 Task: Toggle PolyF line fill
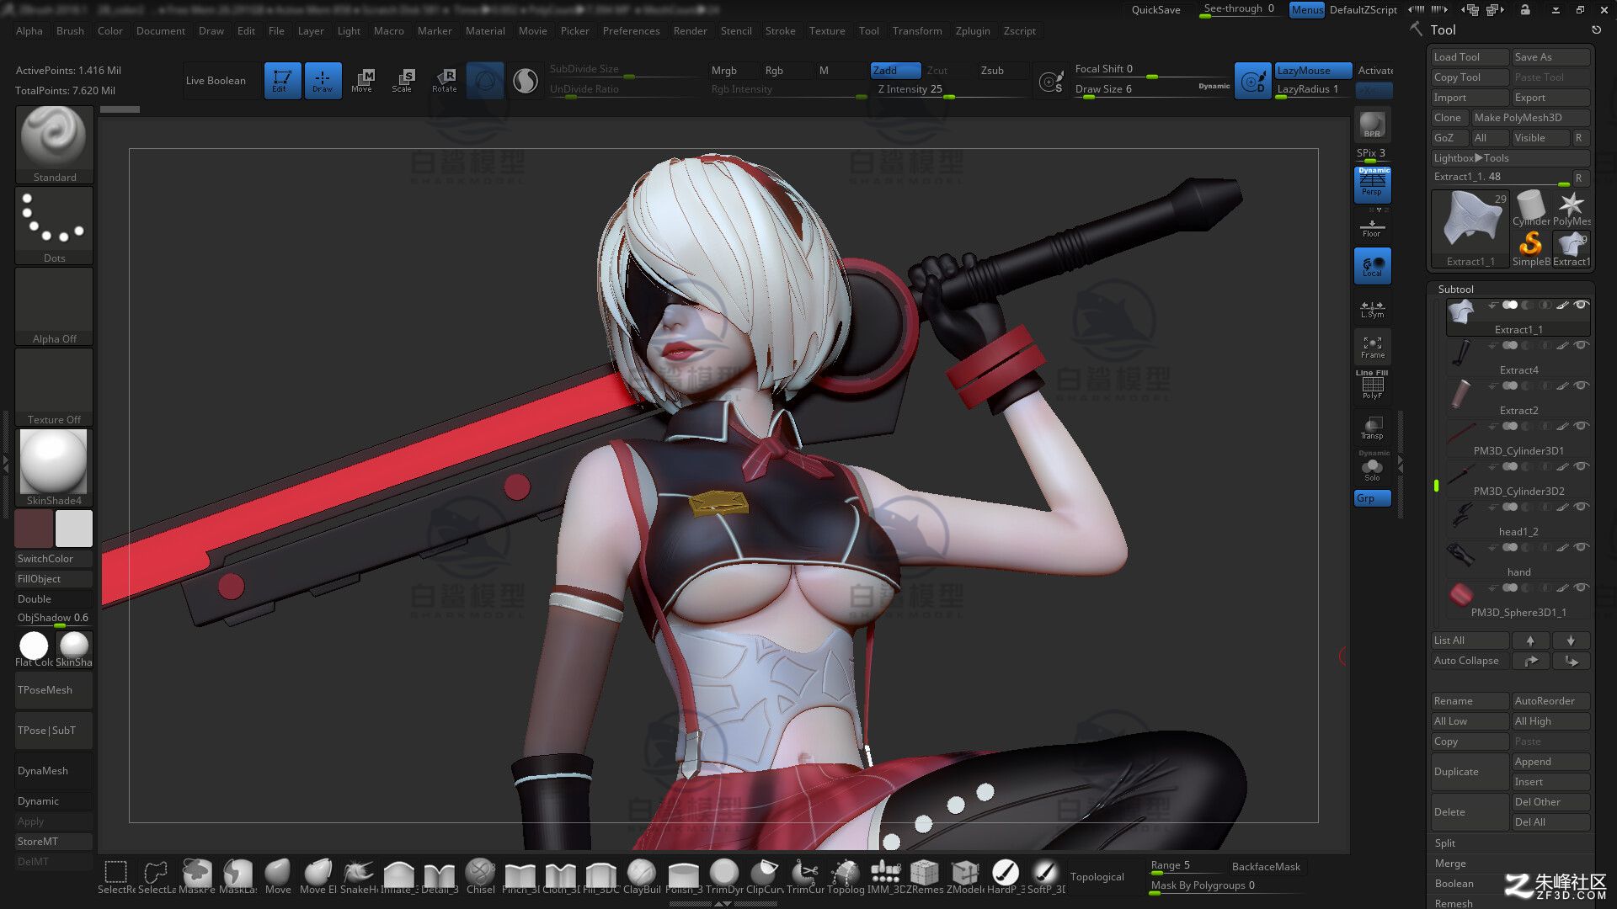click(x=1372, y=385)
